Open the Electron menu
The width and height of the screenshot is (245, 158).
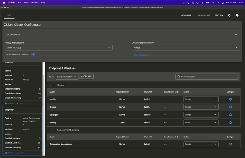(x=11, y=3)
